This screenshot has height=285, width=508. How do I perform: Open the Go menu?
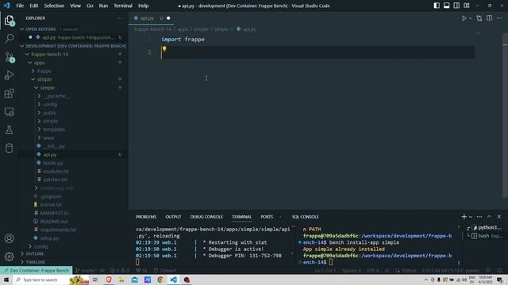[x=90, y=6]
